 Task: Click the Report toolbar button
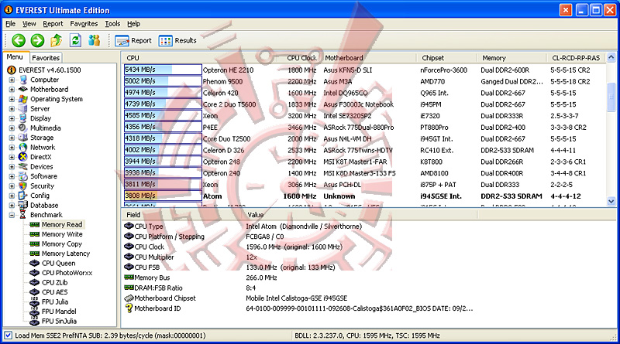(133, 41)
